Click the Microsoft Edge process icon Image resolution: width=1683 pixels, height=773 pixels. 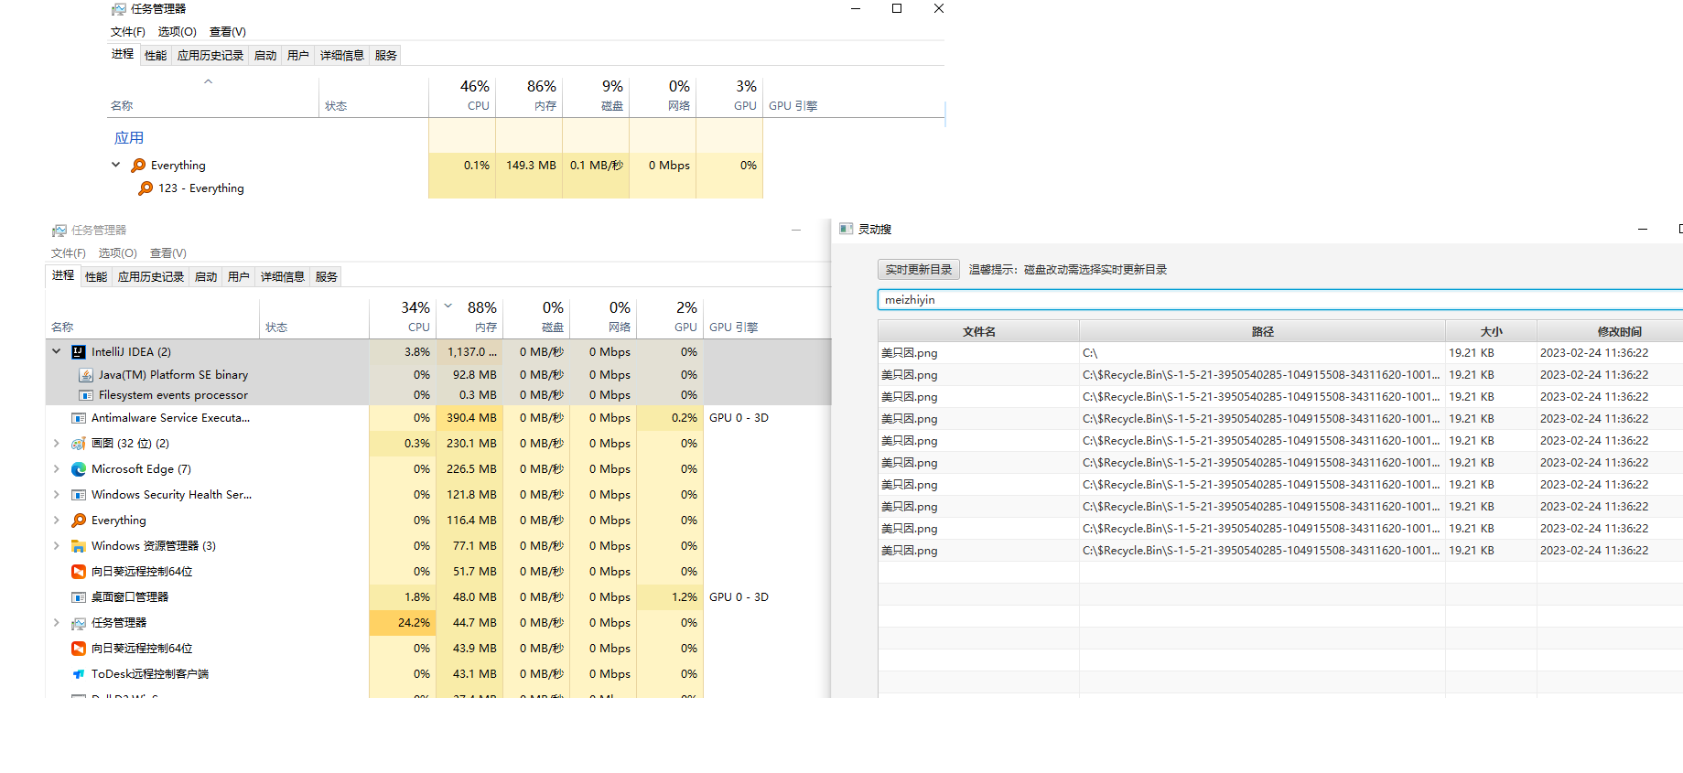[79, 469]
